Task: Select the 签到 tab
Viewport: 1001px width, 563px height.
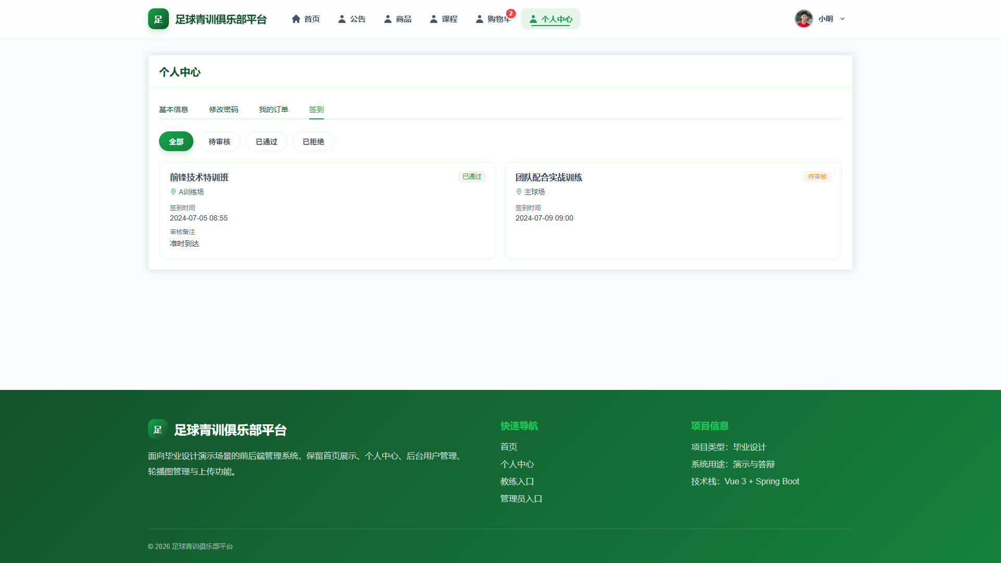Action: (316, 109)
